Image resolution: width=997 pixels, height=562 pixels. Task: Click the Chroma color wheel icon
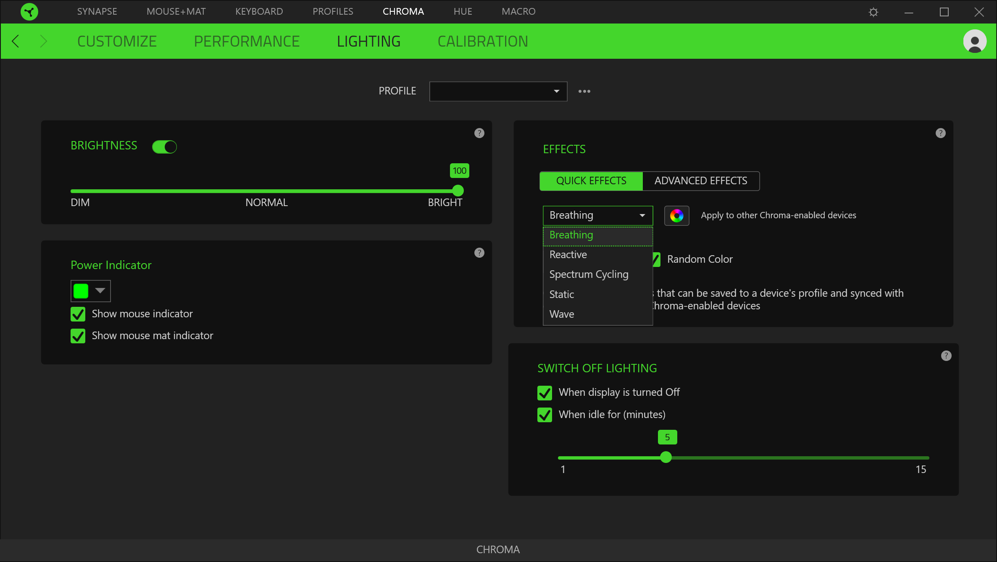point(676,216)
